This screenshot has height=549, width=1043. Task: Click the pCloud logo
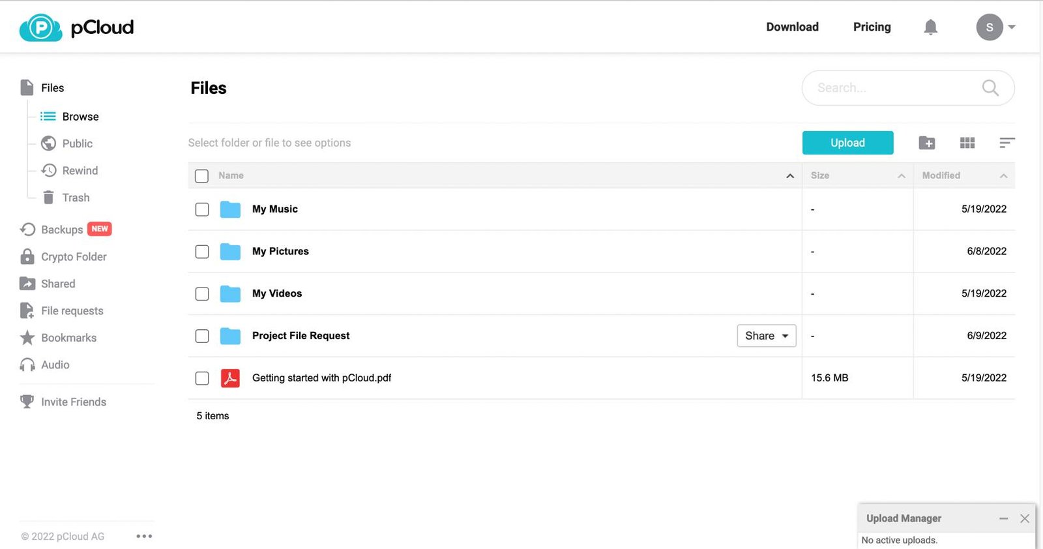click(x=76, y=27)
